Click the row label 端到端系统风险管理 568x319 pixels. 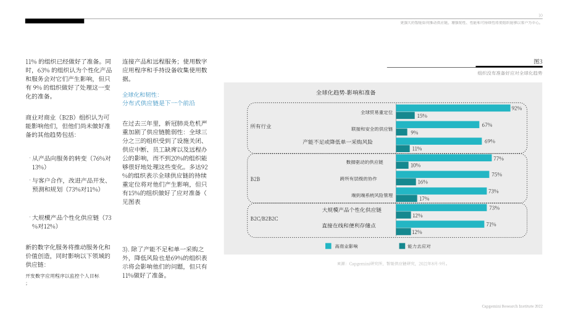coord(372,195)
